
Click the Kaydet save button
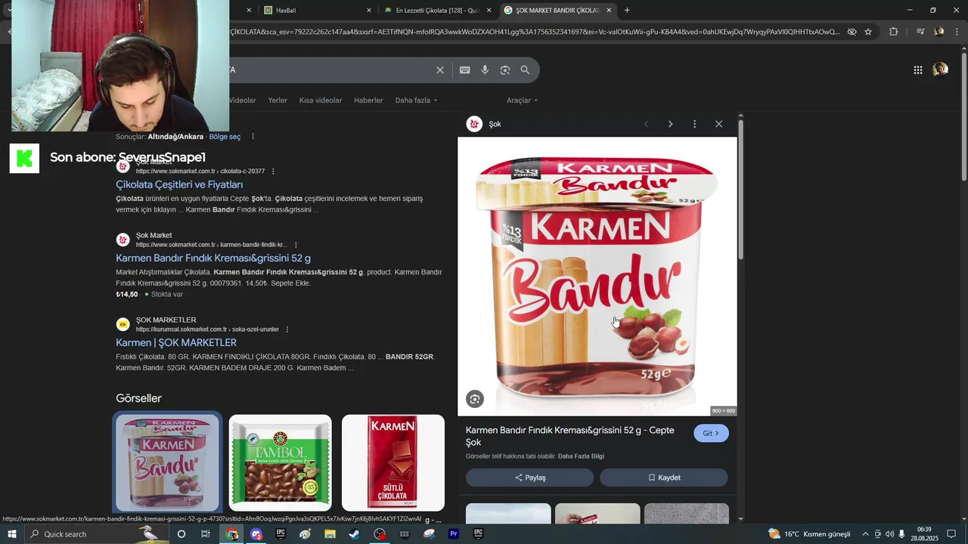[x=664, y=478]
